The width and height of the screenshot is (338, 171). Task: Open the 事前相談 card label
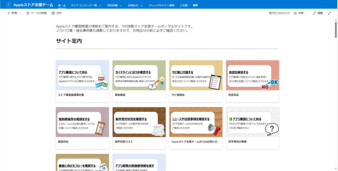click(120, 95)
